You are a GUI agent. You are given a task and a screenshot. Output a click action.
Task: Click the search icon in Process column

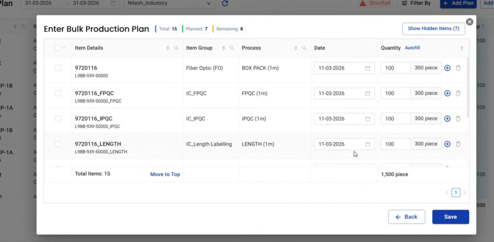pyautogui.click(x=304, y=48)
